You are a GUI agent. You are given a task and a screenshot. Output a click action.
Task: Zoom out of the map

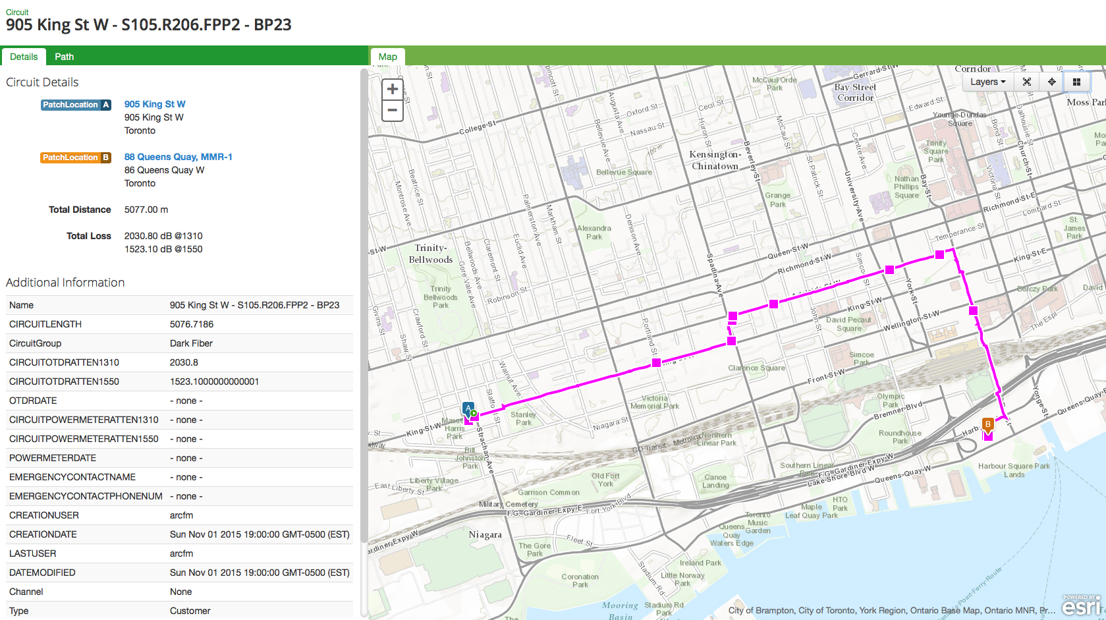point(392,110)
